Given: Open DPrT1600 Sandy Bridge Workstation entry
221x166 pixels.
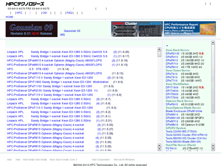Looking at the screenshot, I should [x=58, y=82].
